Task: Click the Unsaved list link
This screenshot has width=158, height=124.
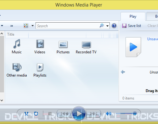Action: [152, 39]
